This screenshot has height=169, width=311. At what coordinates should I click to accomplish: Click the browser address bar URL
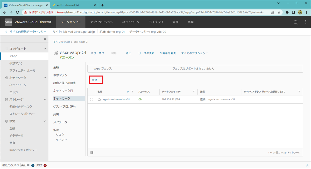[160, 12]
